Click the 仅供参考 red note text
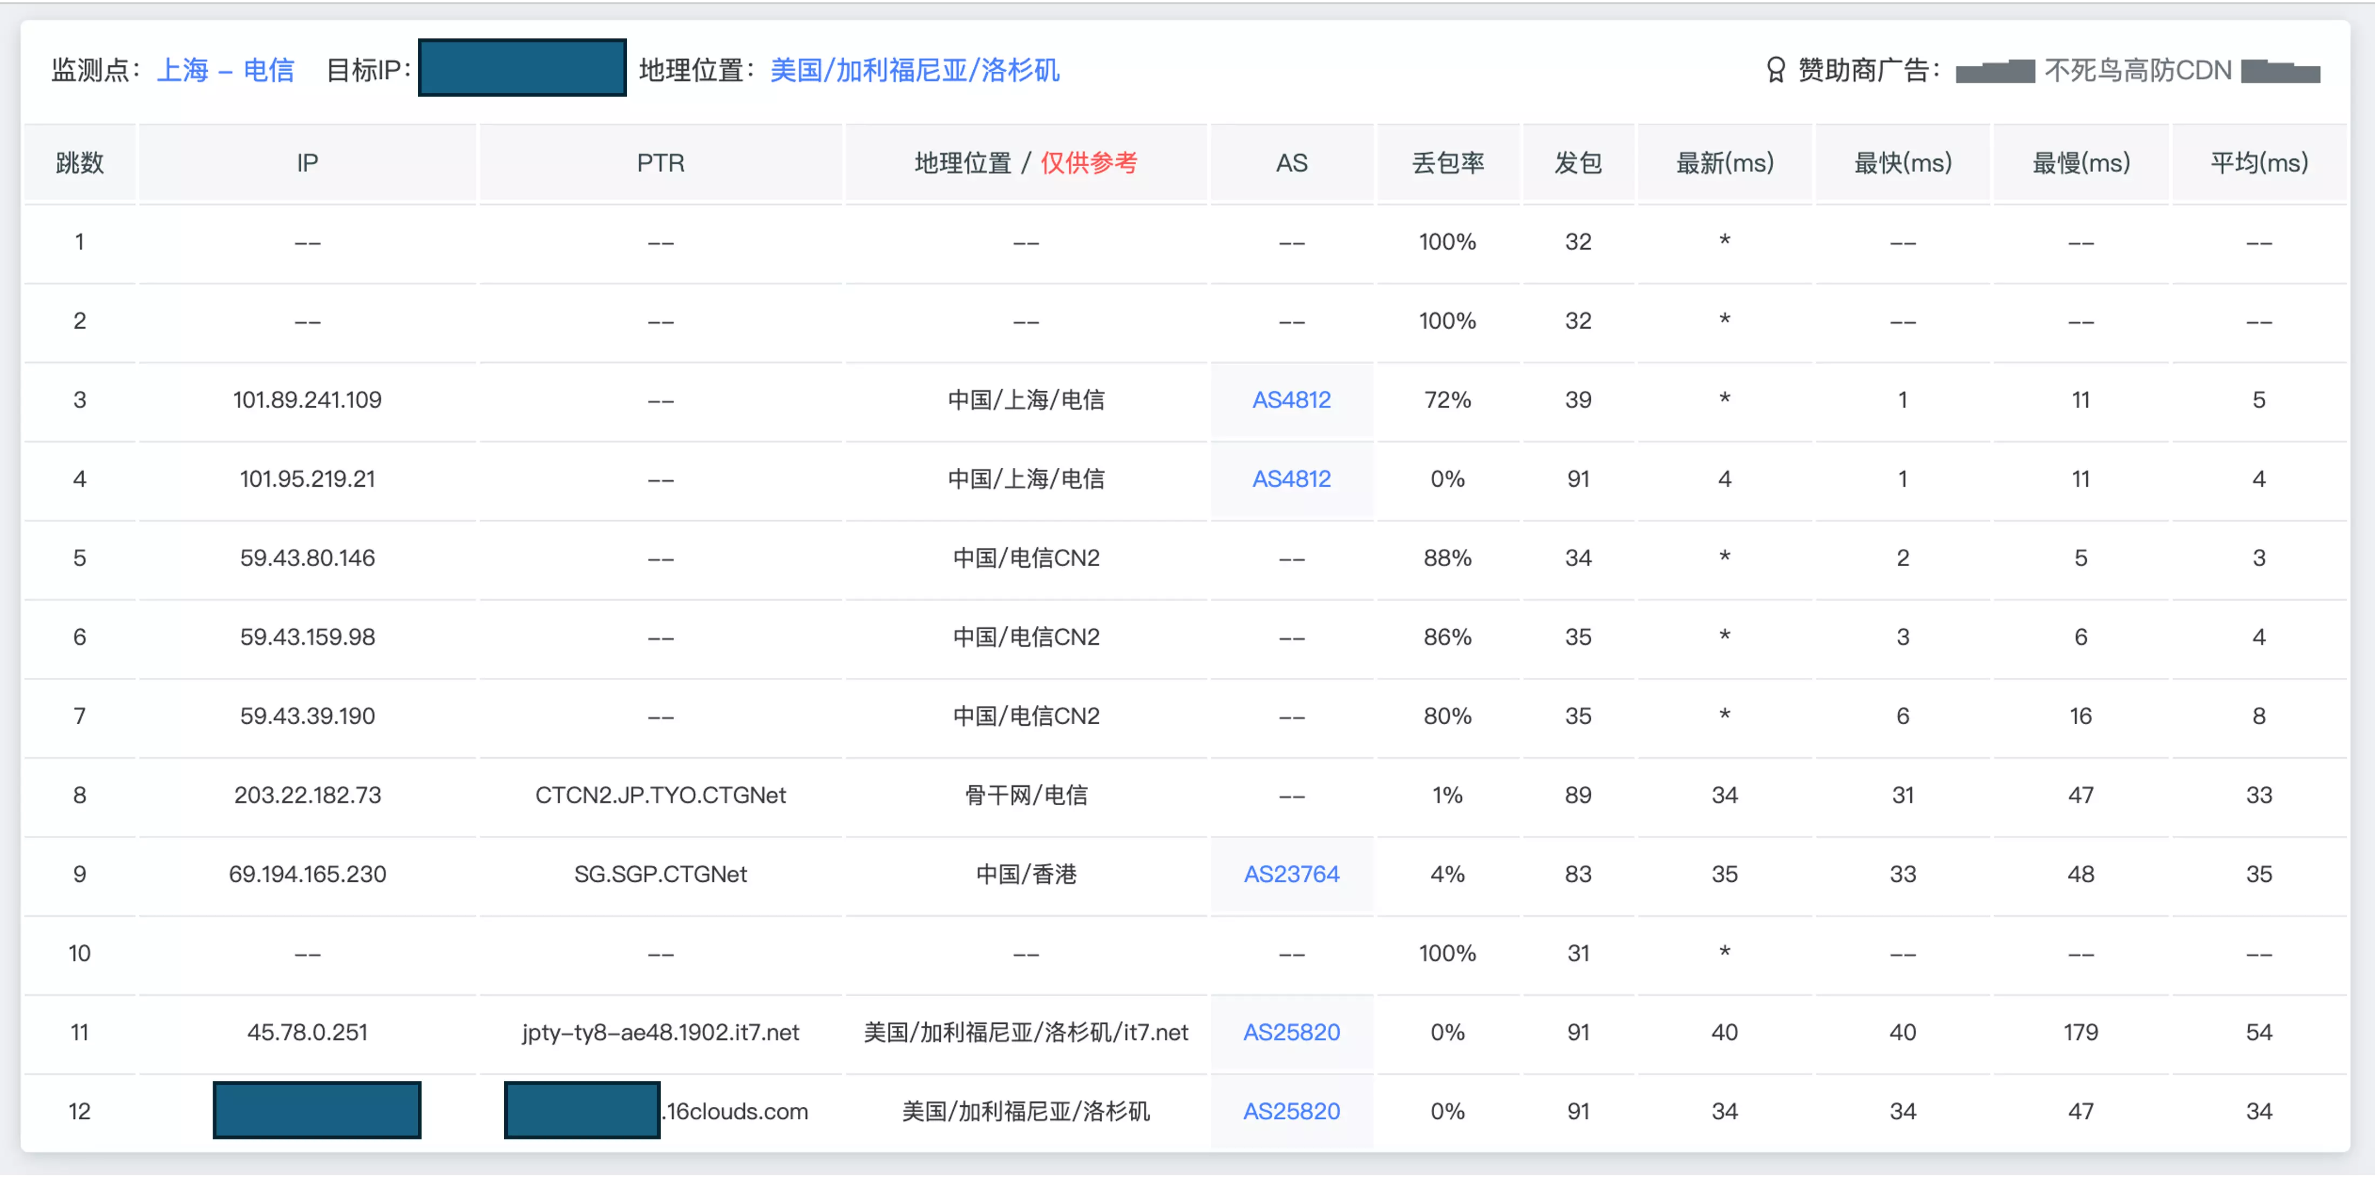2375x1177 pixels. (x=1089, y=163)
